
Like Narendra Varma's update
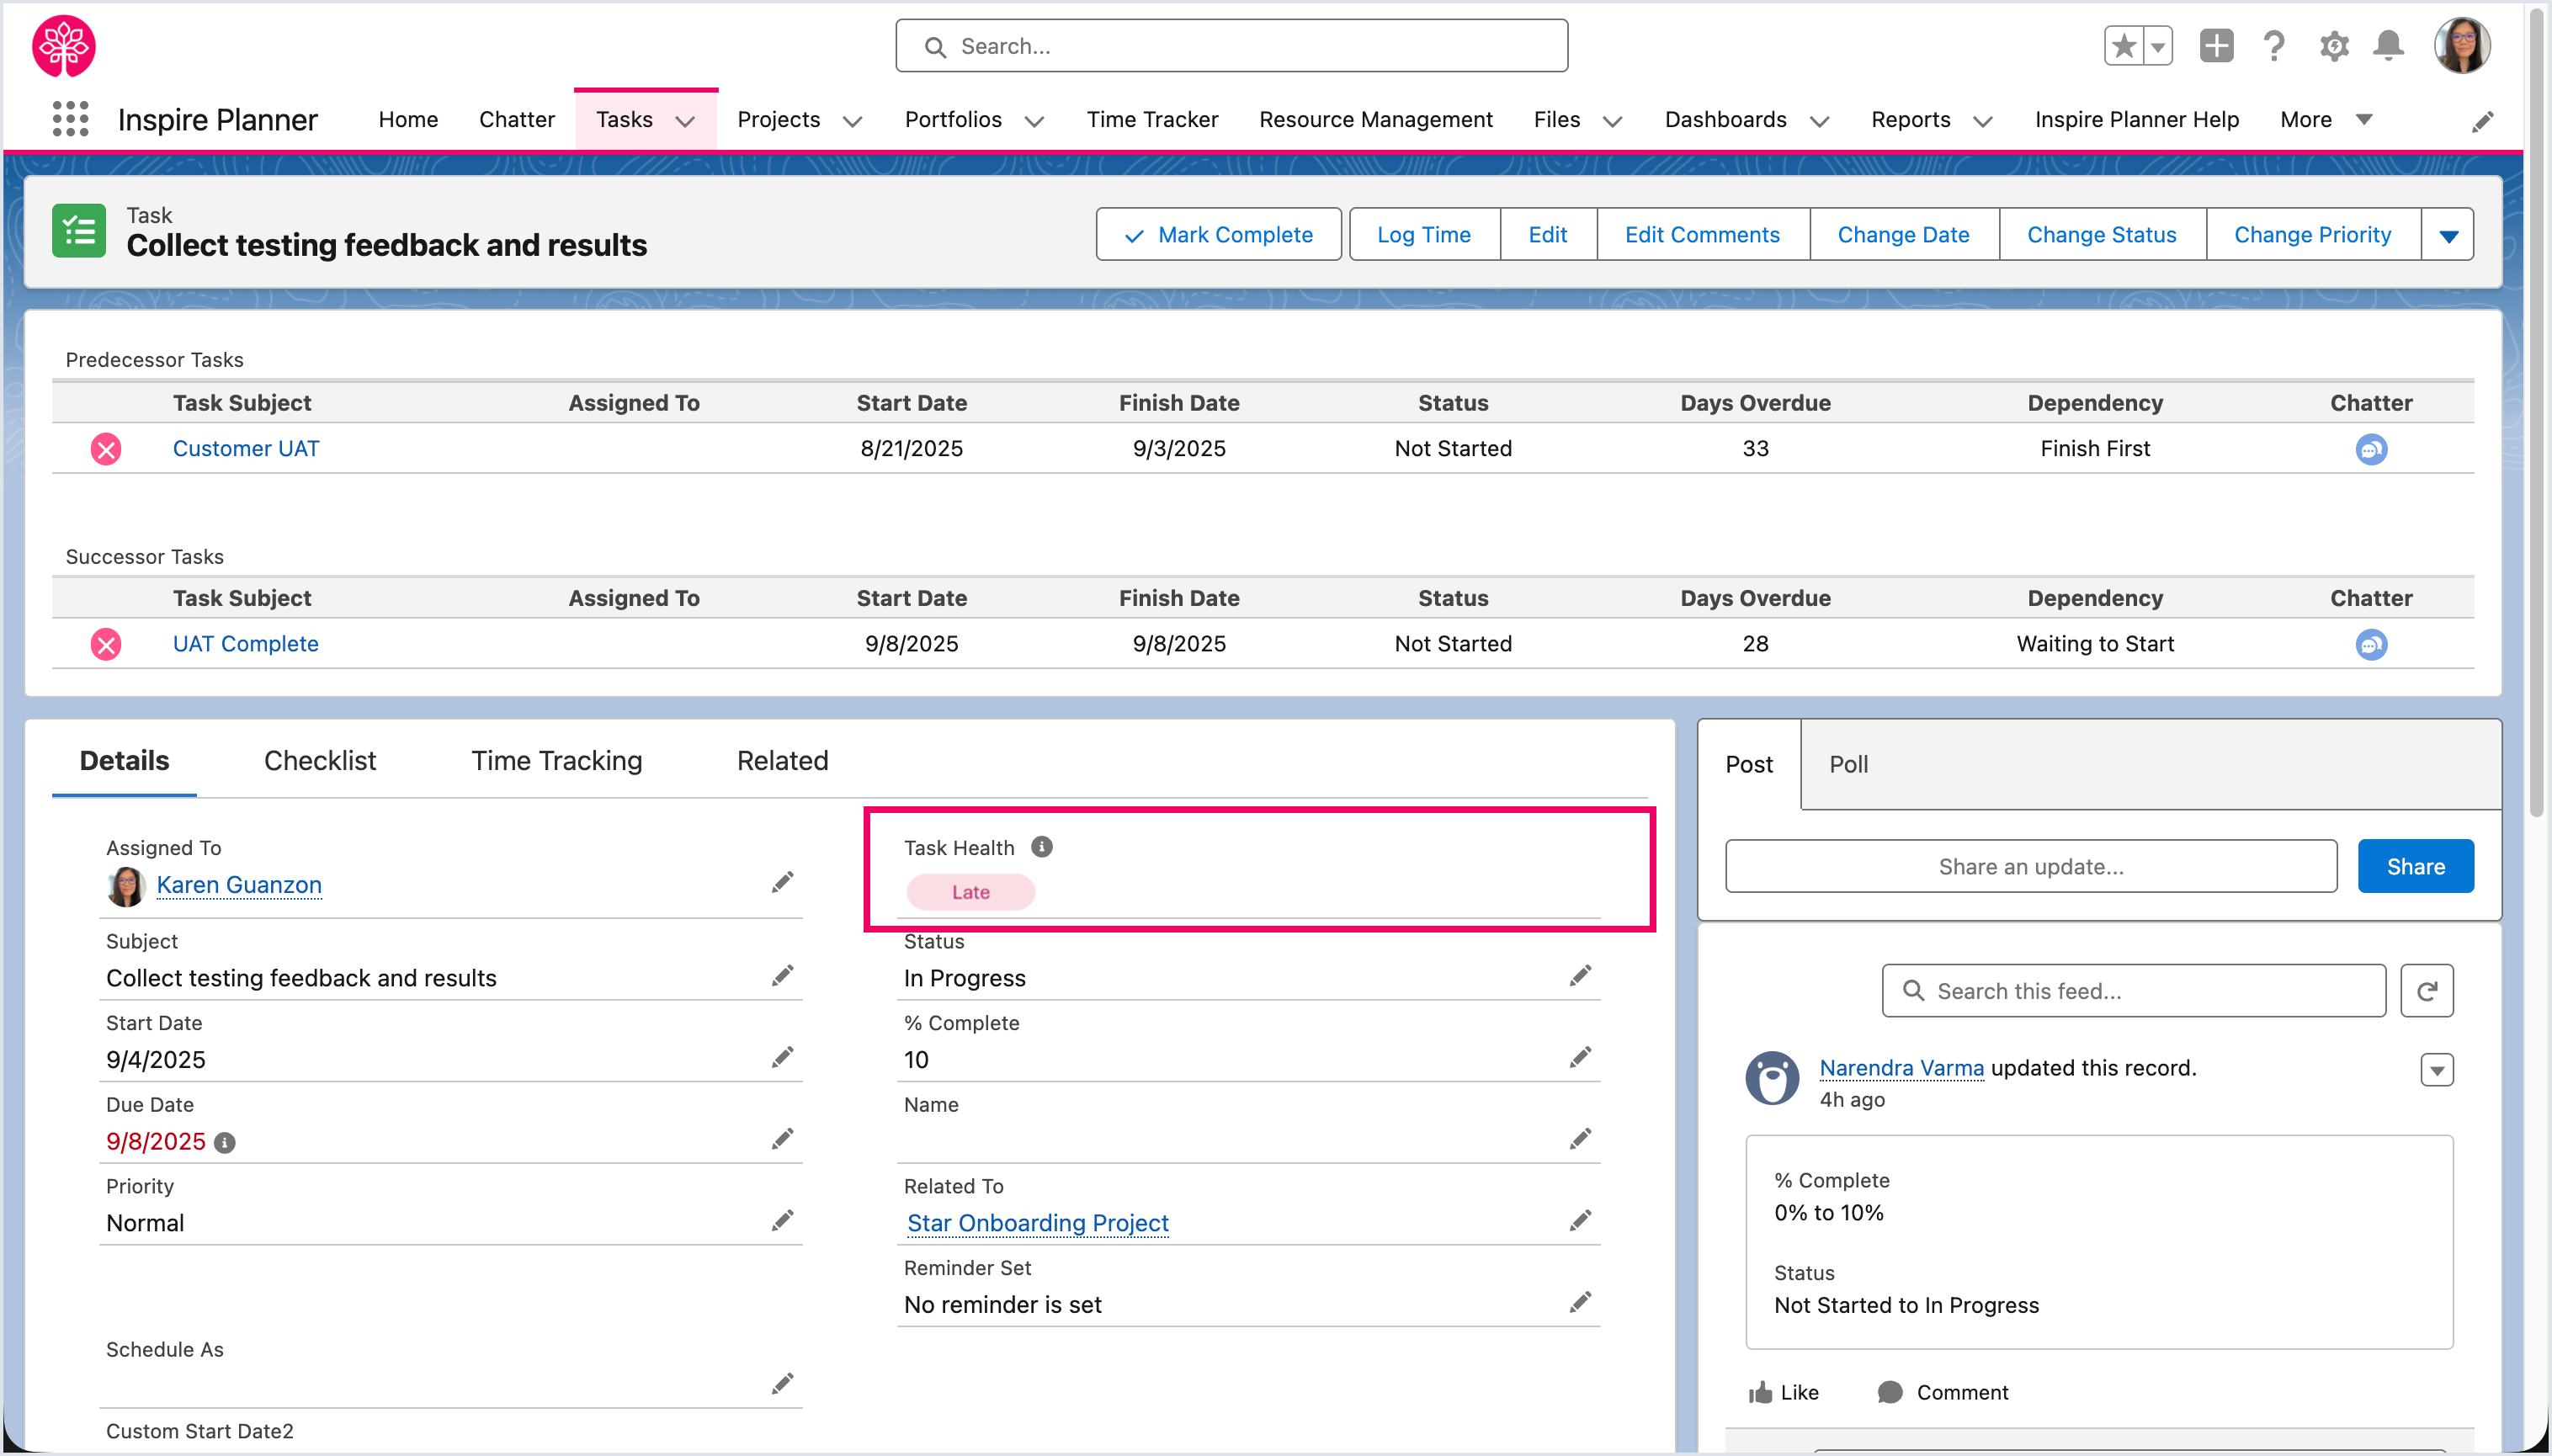(x=1783, y=1392)
